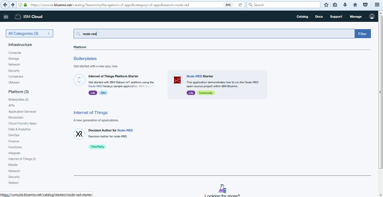
Task: Open the bookmarks library list icon
Action: 335,5
